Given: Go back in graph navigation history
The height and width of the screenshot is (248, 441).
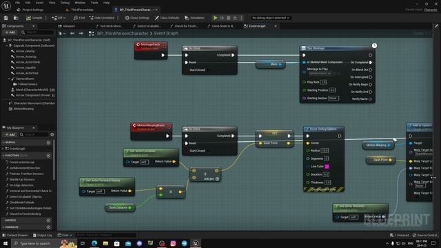Looking at the screenshot, I should (72, 34).
